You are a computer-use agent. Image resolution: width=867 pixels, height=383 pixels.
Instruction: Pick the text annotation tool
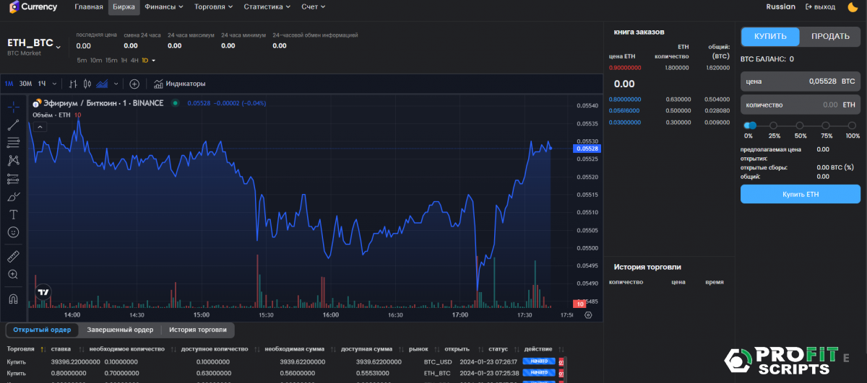(x=13, y=214)
